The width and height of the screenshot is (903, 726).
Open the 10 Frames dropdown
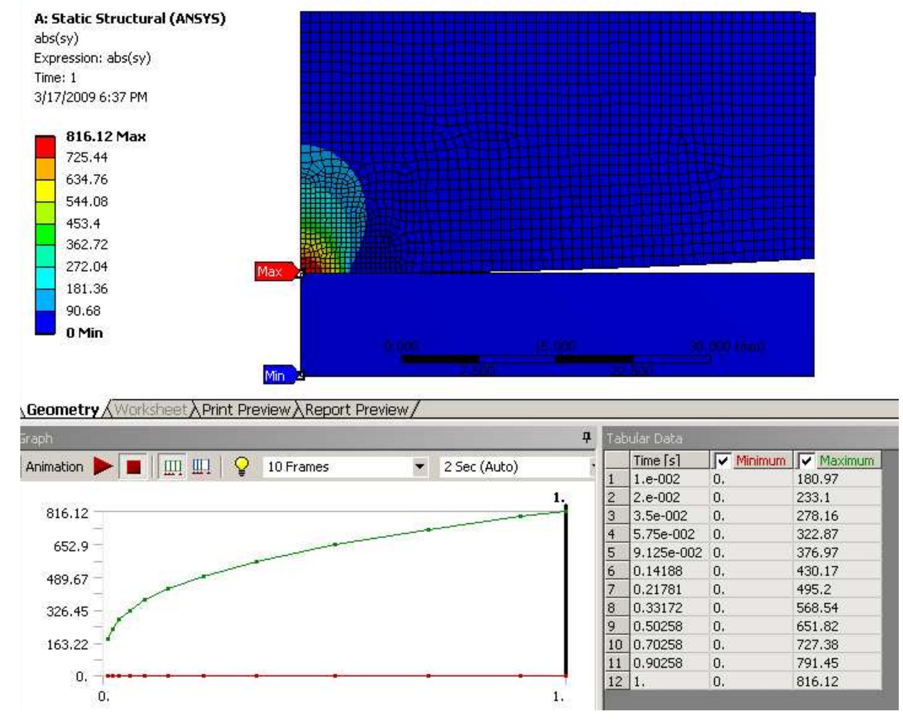point(419,466)
